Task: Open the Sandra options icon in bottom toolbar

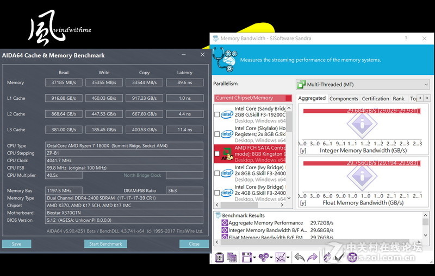Action: tap(219, 258)
